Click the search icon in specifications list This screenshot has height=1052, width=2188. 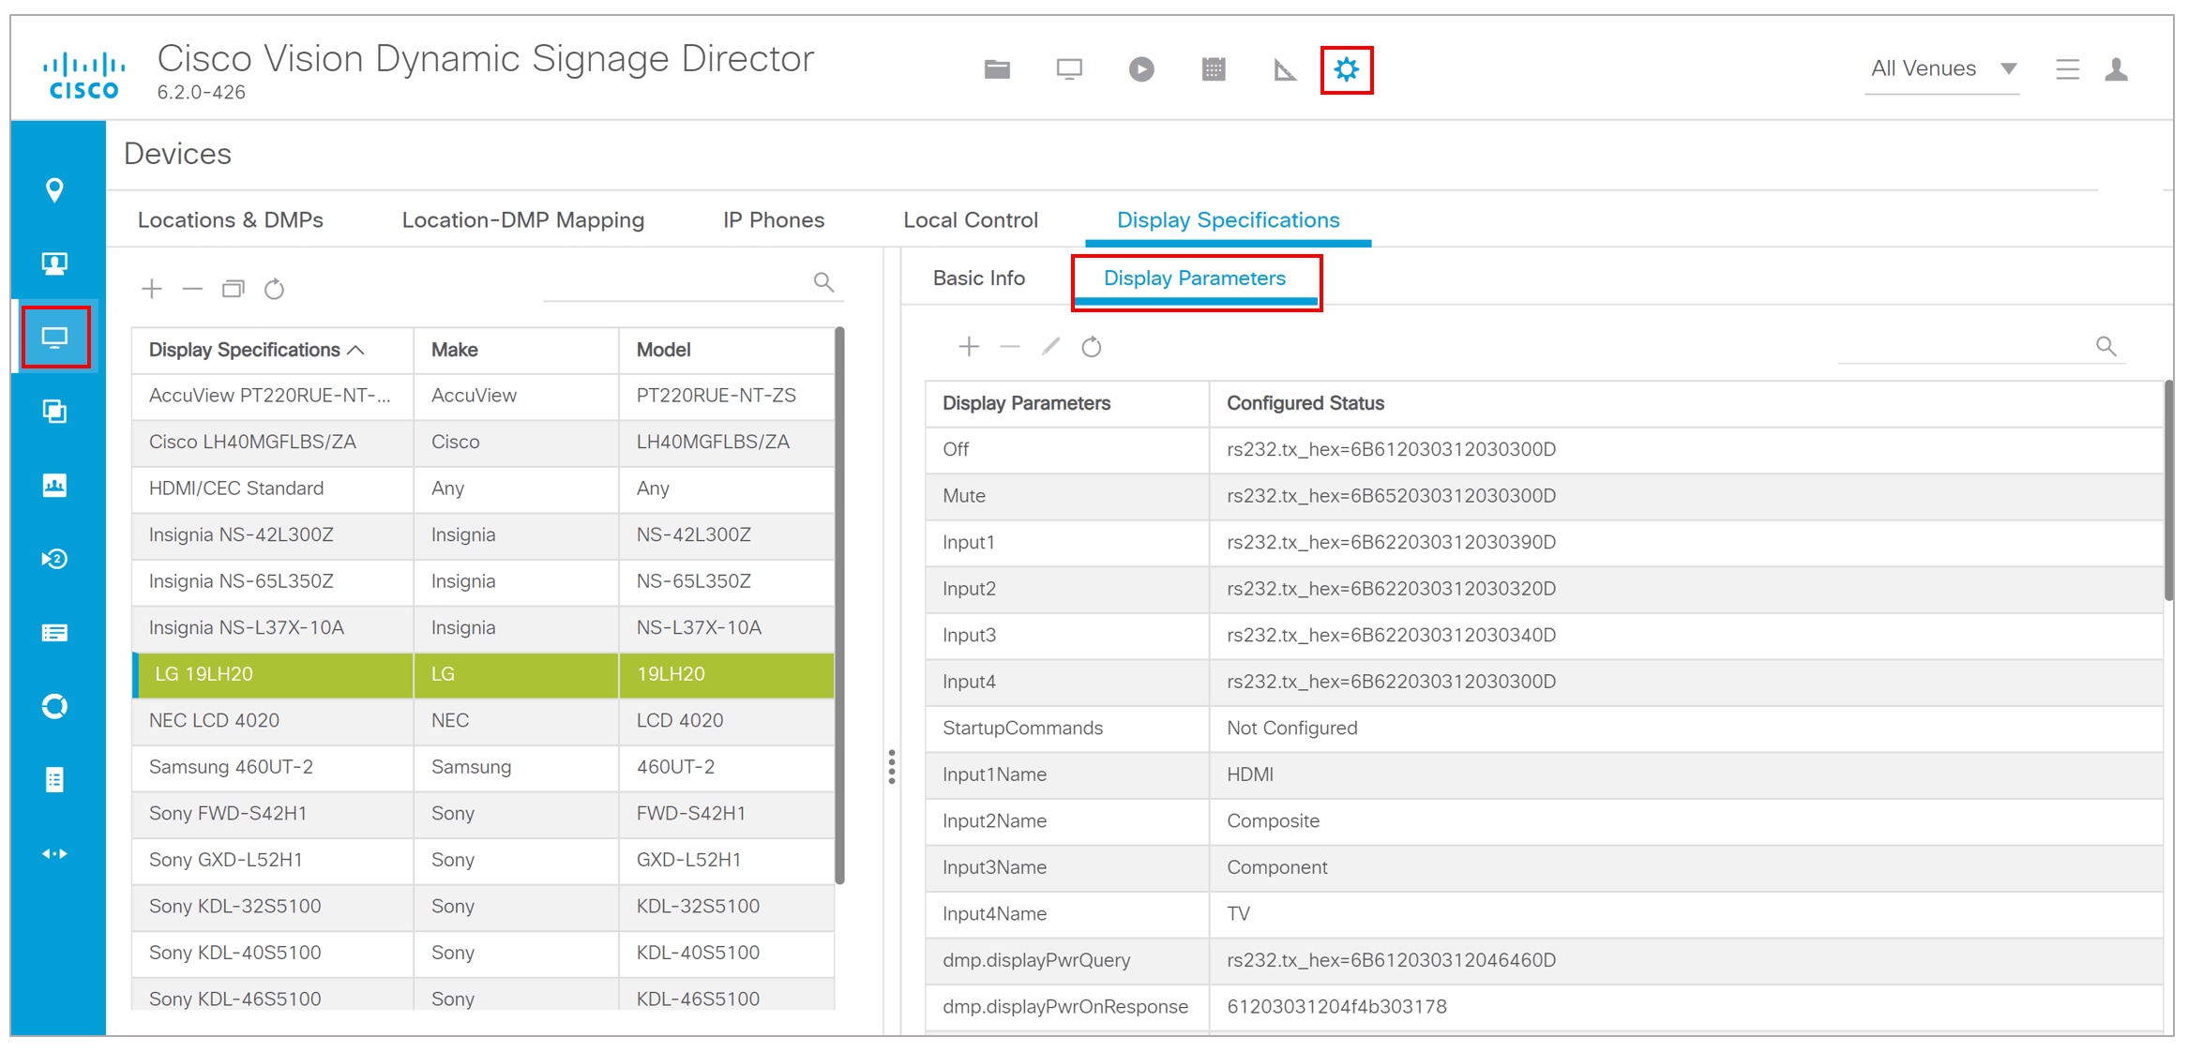pos(823,281)
